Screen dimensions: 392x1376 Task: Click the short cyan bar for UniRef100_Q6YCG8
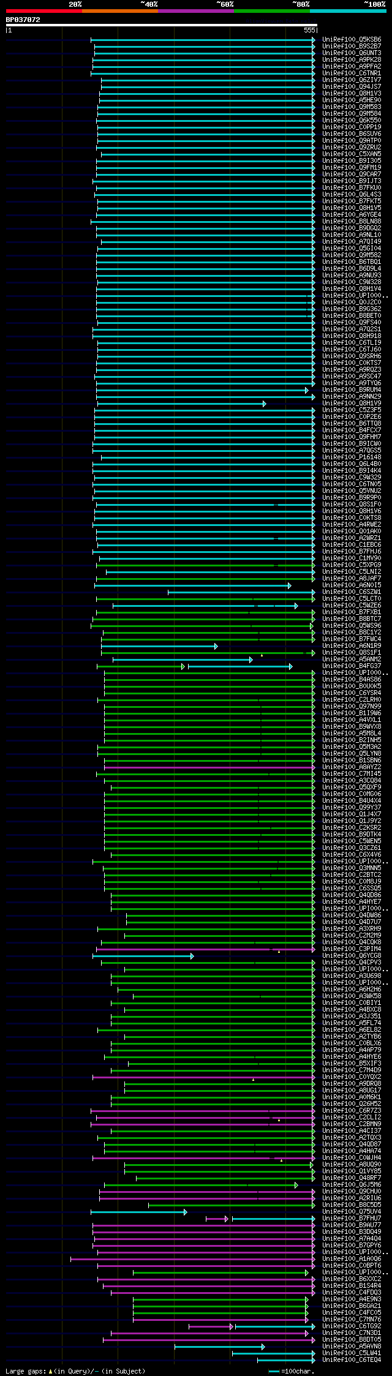point(143,956)
